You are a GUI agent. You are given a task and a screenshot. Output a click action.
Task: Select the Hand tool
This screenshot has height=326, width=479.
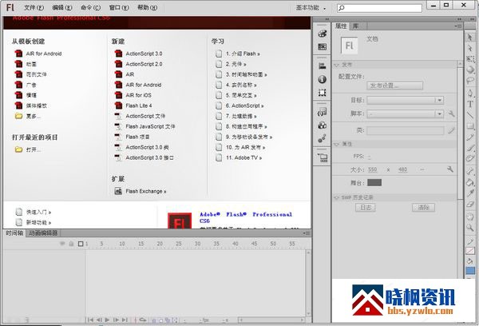tap(470, 217)
